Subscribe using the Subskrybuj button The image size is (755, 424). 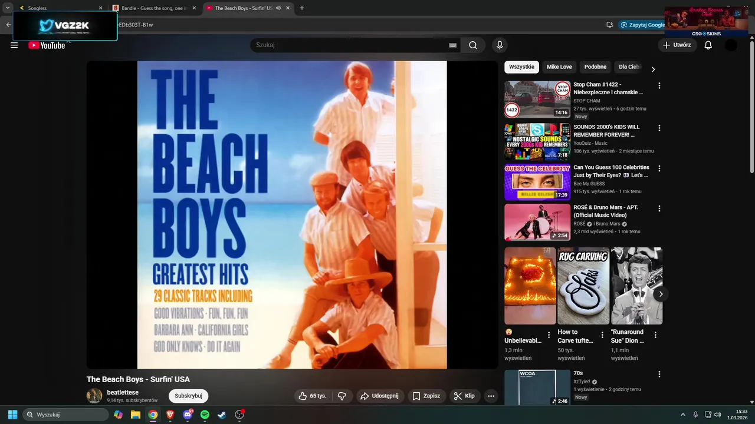188,396
